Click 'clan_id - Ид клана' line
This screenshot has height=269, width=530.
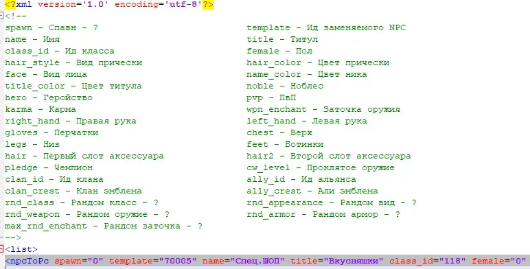click(54, 179)
